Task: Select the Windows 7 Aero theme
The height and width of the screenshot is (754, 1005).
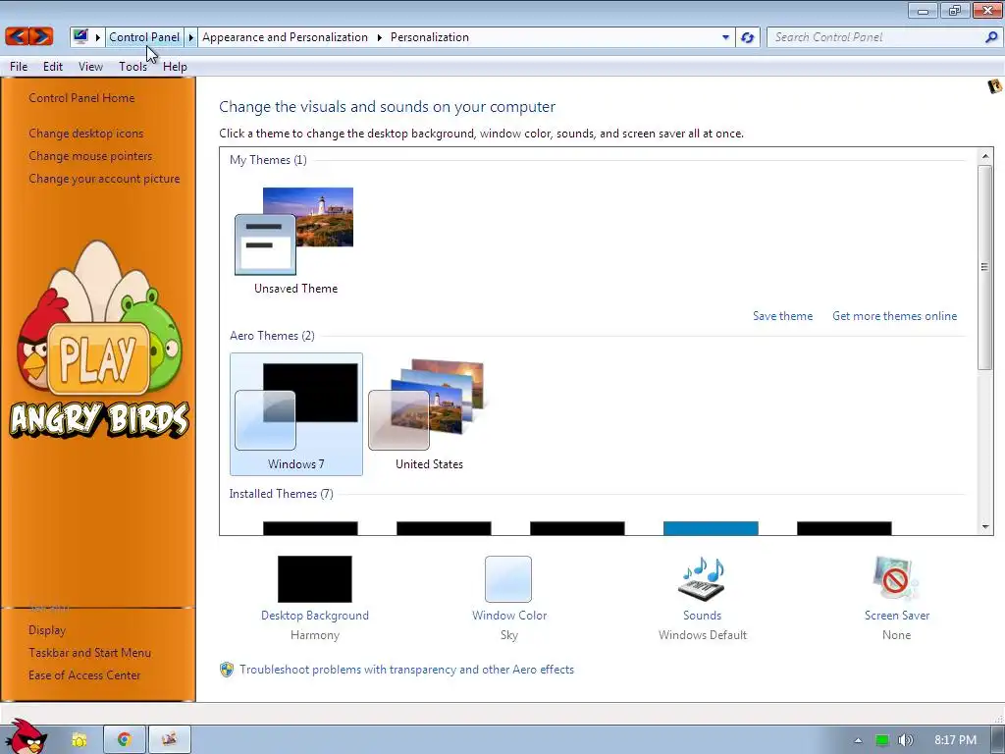Action: point(296,414)
